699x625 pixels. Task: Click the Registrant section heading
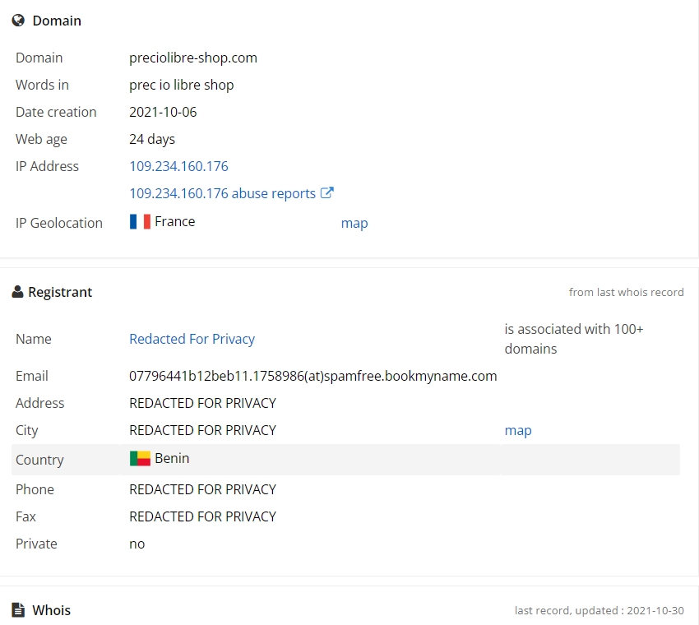[60, 292]
